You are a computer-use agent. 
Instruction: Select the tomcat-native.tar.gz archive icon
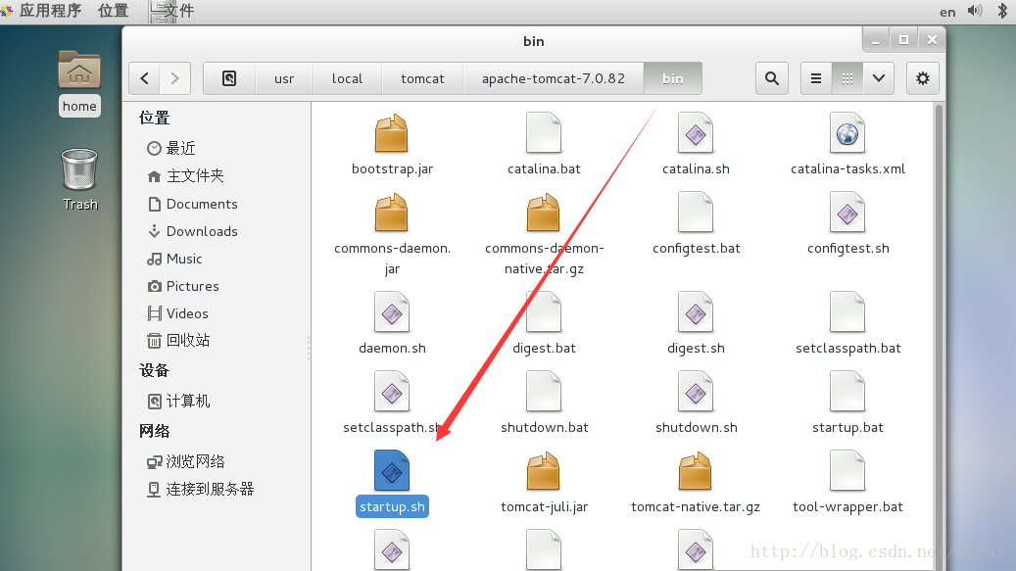(696, 471)
